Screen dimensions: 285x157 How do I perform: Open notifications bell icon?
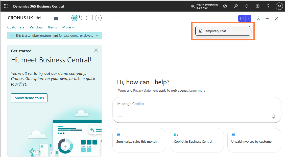coord(247,6)
